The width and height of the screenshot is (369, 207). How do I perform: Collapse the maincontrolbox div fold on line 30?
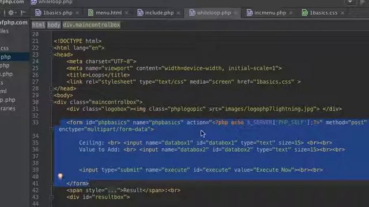[x=51, y=102]
